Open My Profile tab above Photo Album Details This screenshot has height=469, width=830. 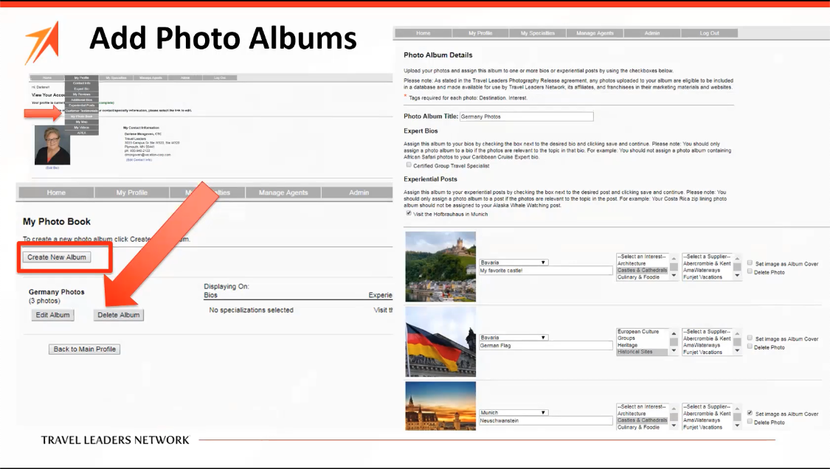tap(480, 33)
